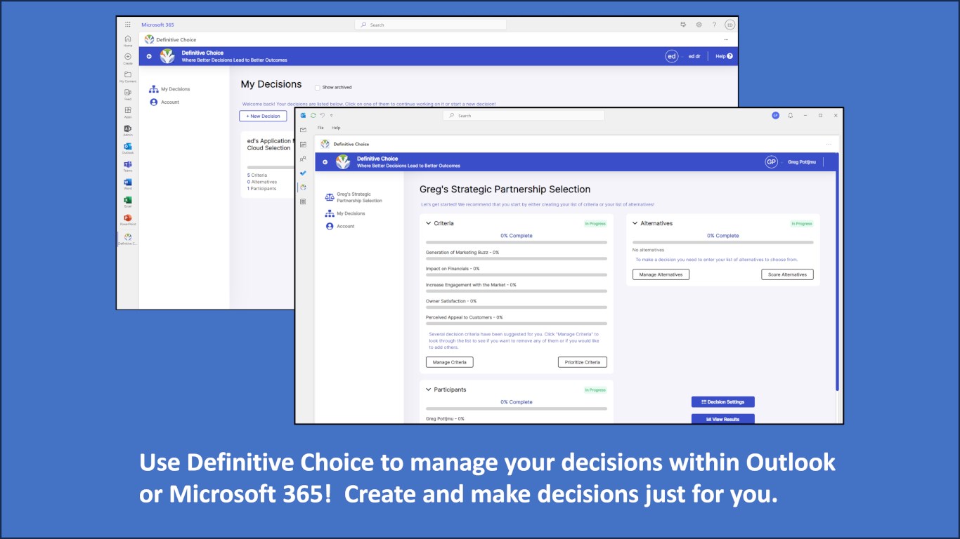The image size is (960, 539).
Task: Click the Prioritize Criteria button
Action: tap(583, 362)
